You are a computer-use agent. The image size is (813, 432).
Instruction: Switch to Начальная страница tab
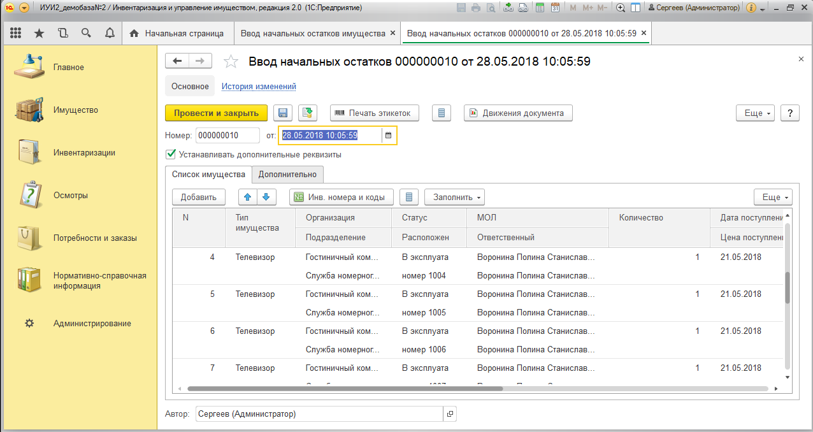176,33
